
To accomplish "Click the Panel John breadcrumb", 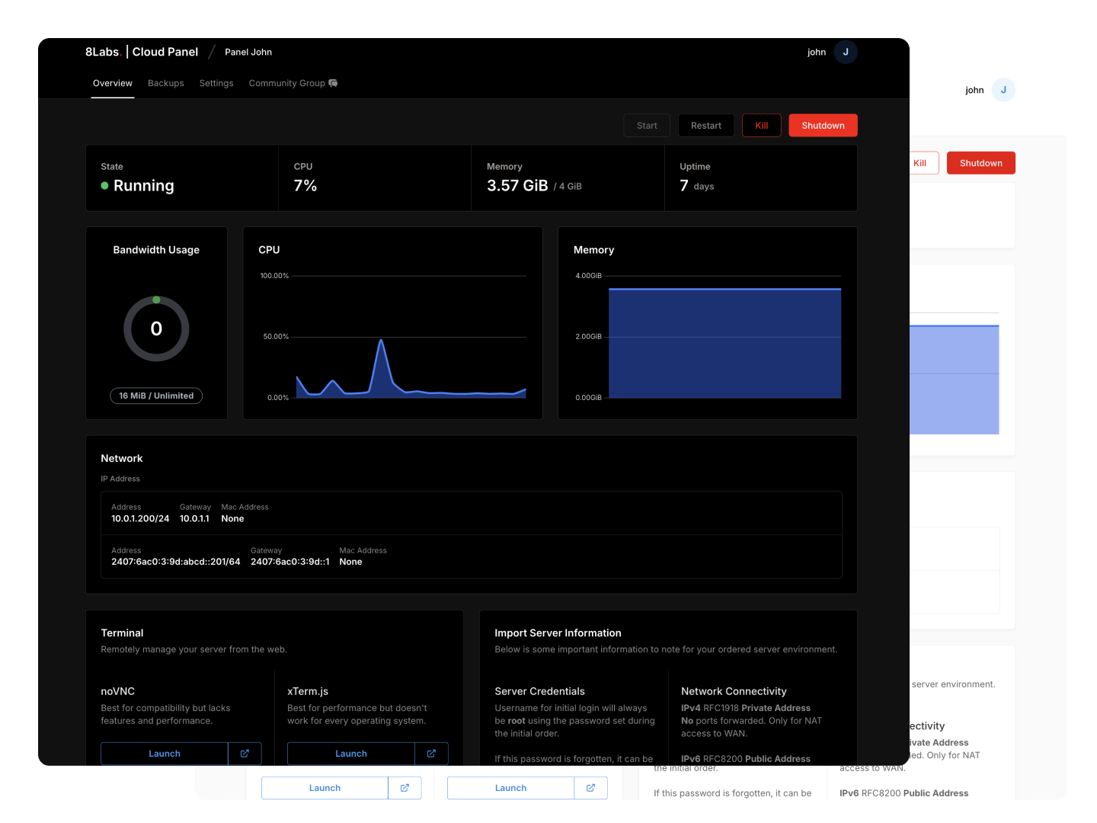I will coord(248,52).
